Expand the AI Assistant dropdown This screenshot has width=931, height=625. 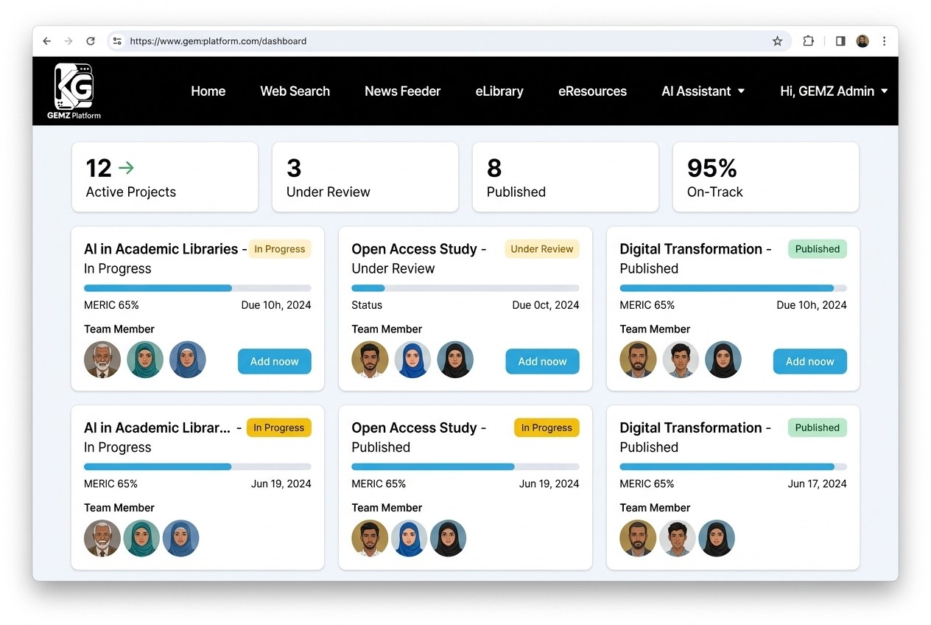tap(703, 91)
